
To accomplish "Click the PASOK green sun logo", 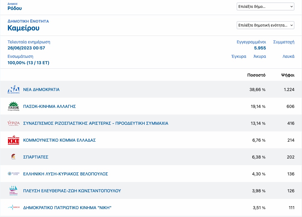I will (14, 106).
